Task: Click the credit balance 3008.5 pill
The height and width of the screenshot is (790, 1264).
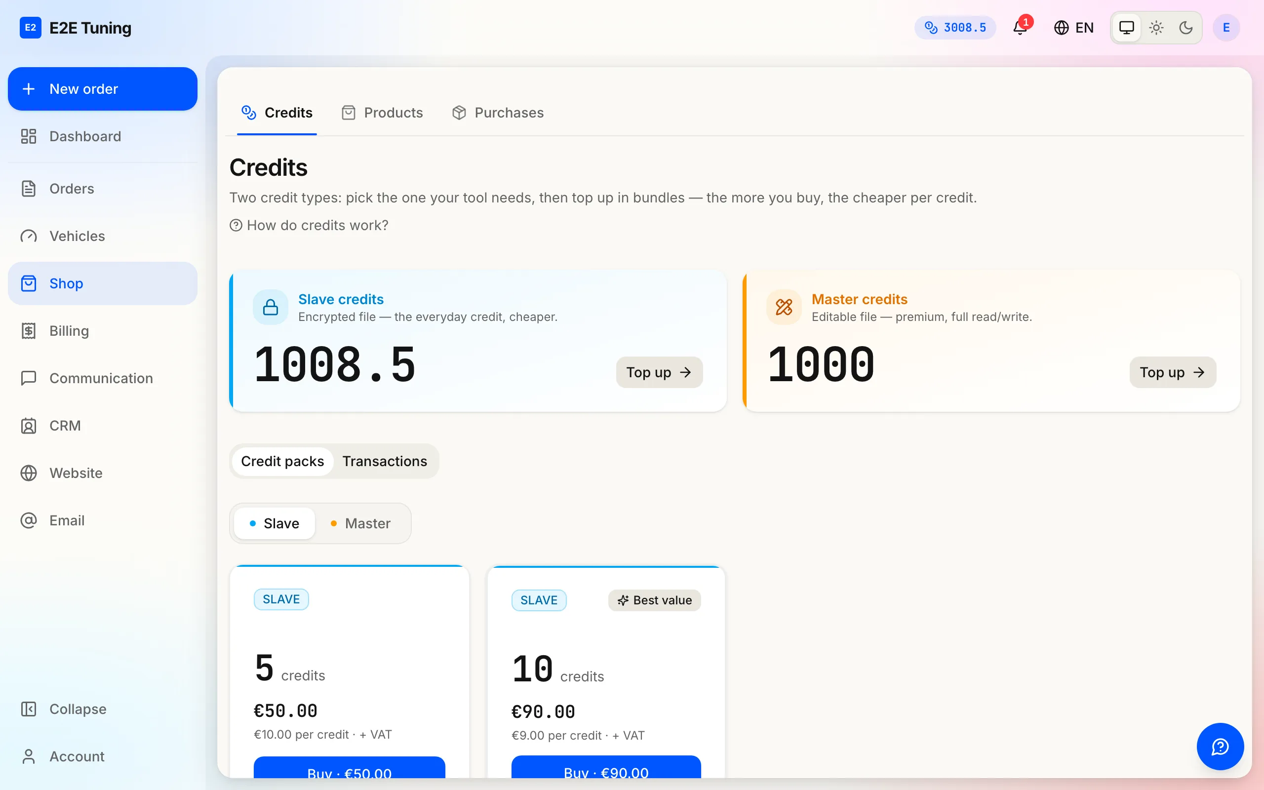Action: [955, 28]
